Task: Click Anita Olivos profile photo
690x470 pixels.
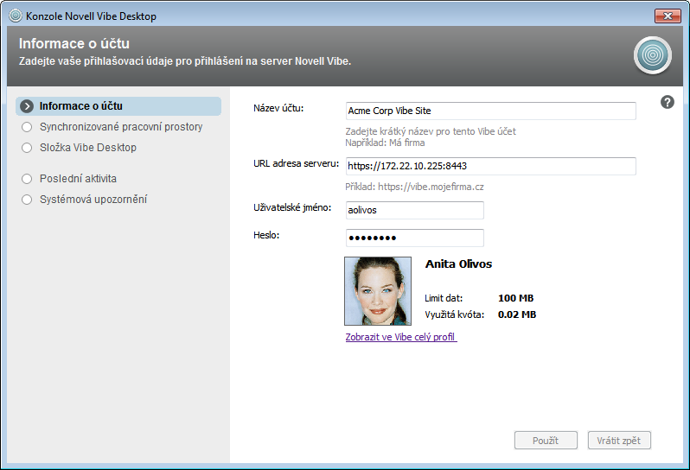Action: tap(378, 291)
